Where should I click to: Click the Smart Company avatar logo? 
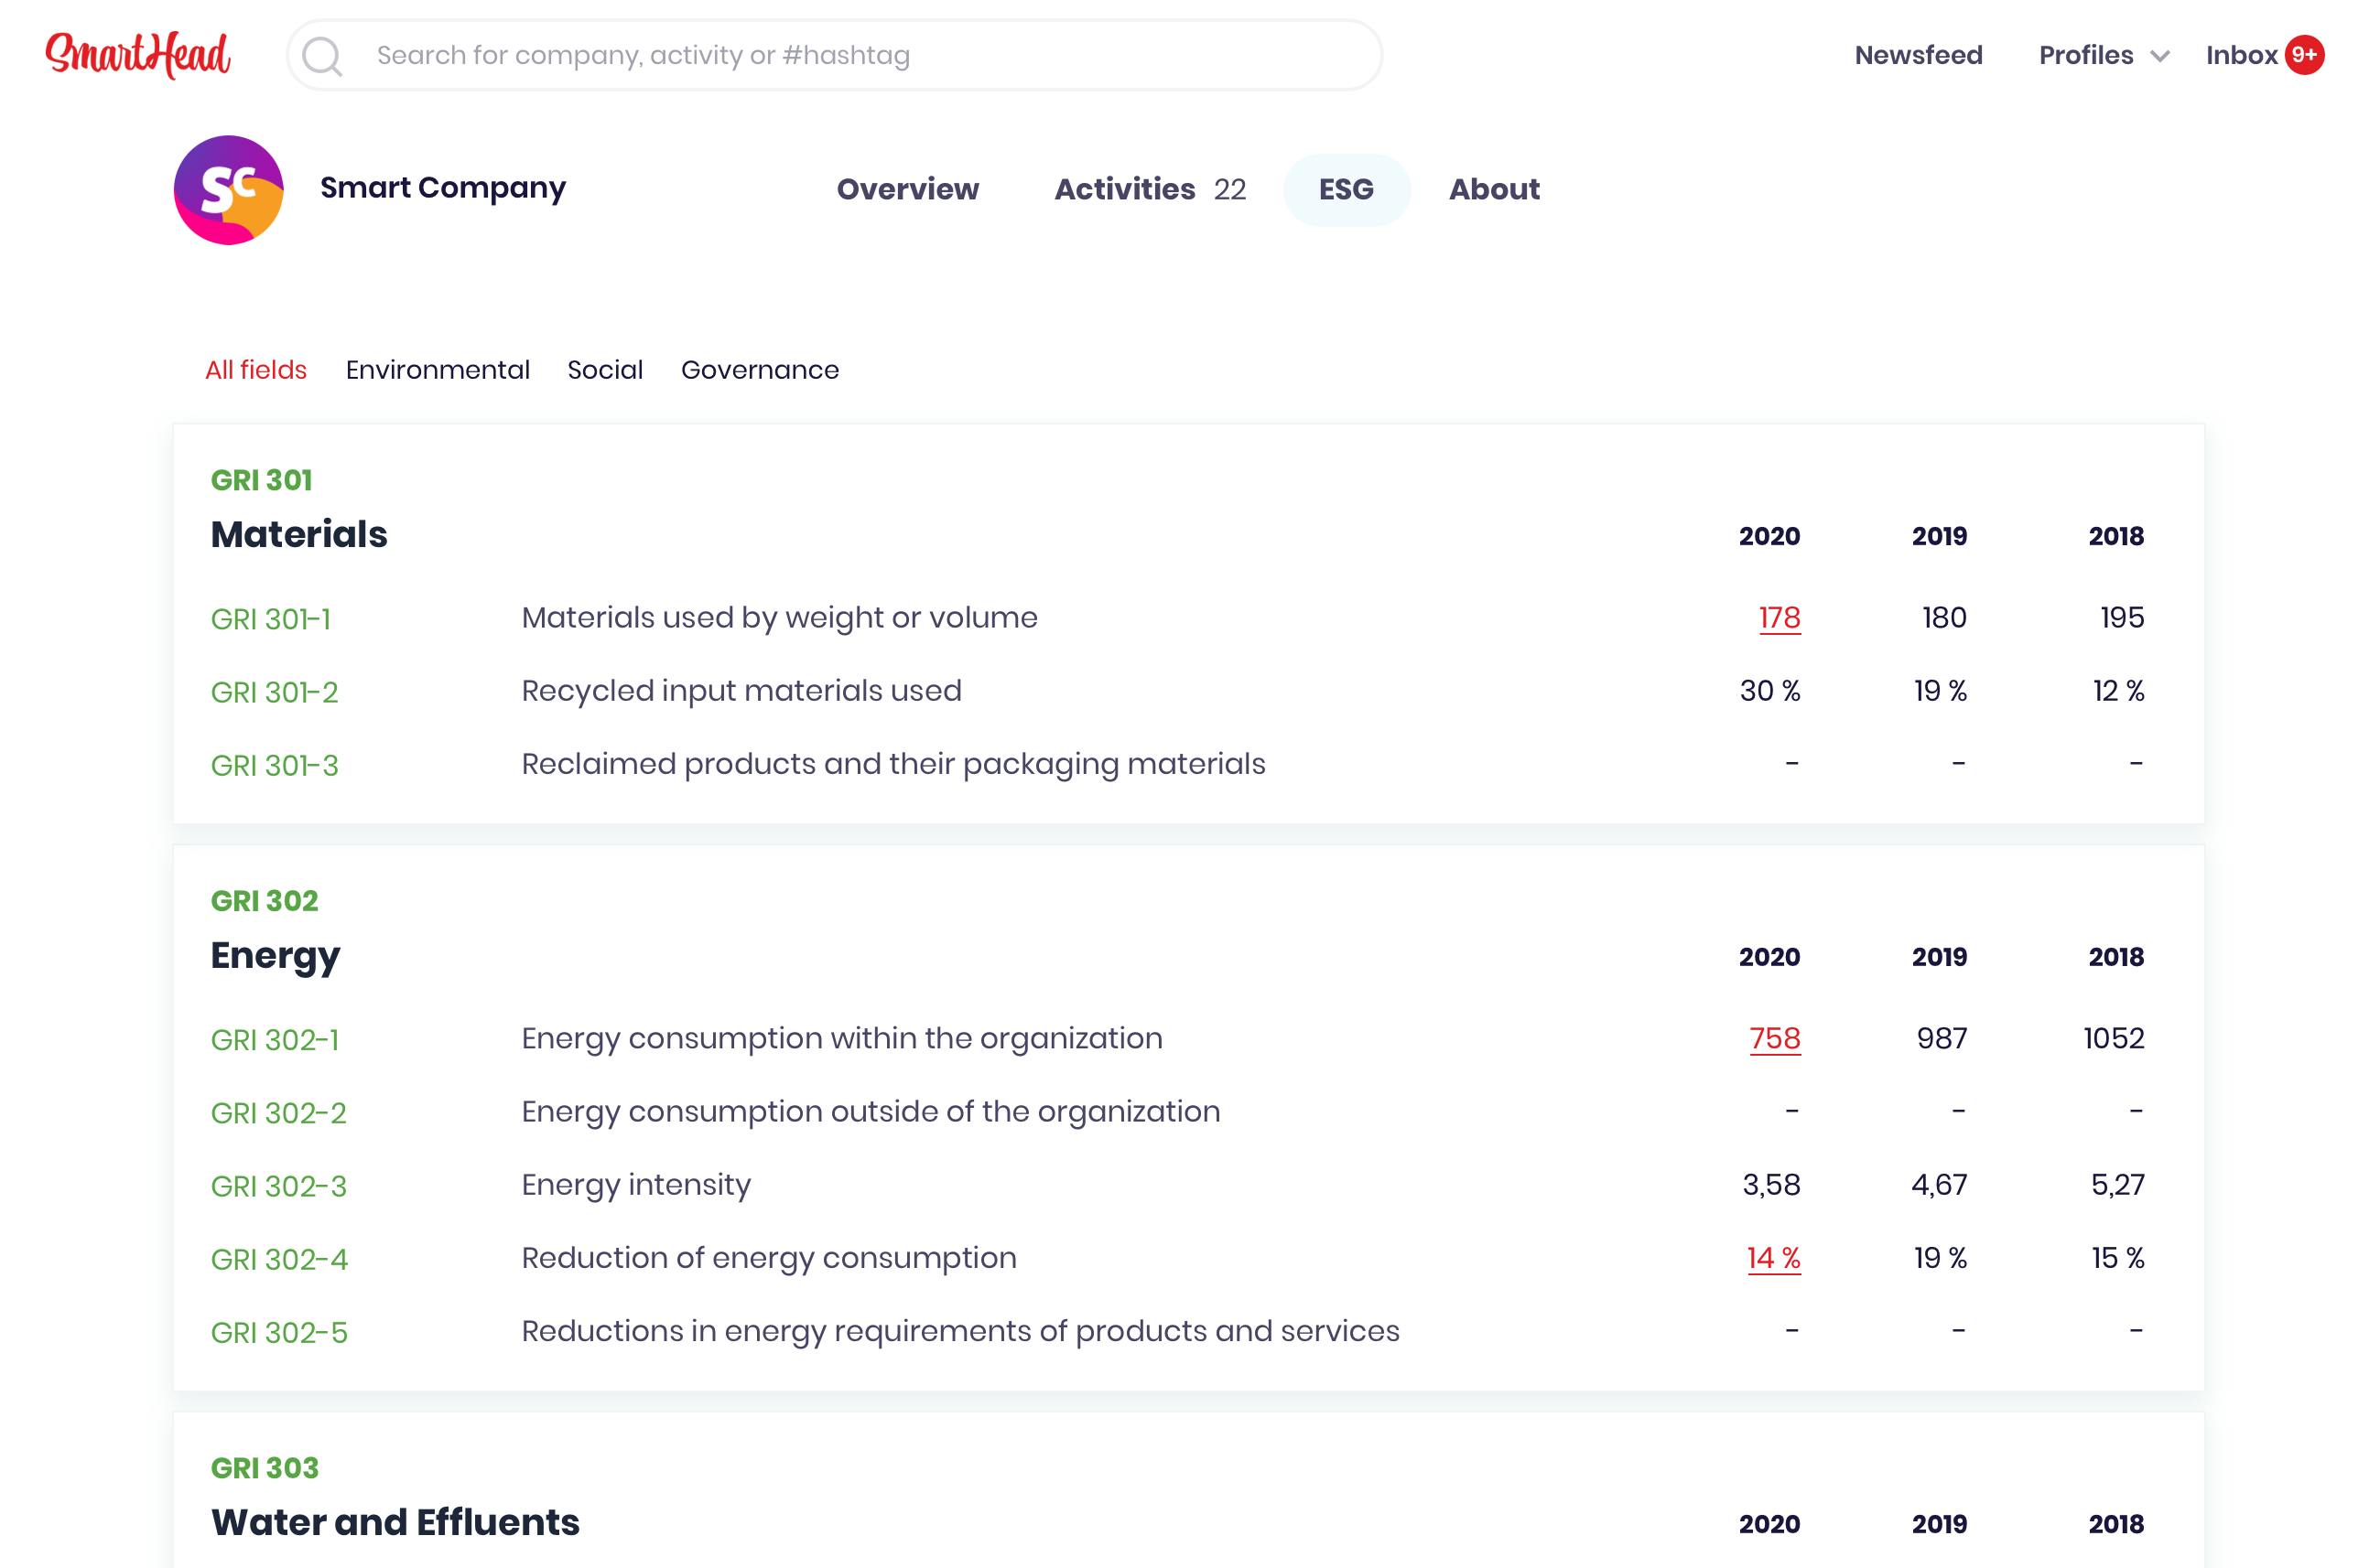pos(228,190)
